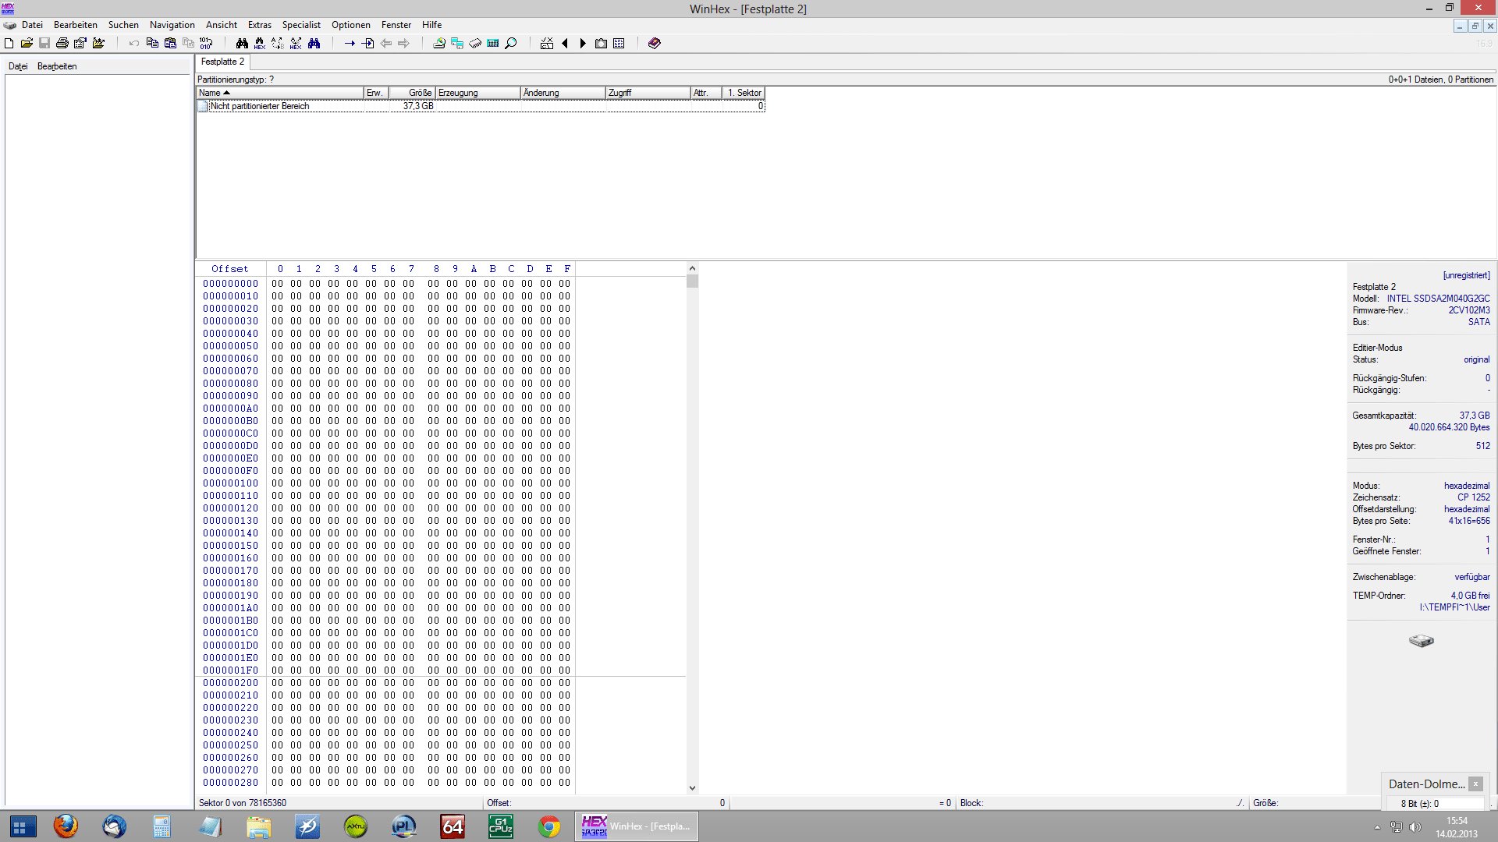The width and height of the screenshot is (1498, 842).
Task: Click the Replace hex values icon
Action: coord(296,44)
